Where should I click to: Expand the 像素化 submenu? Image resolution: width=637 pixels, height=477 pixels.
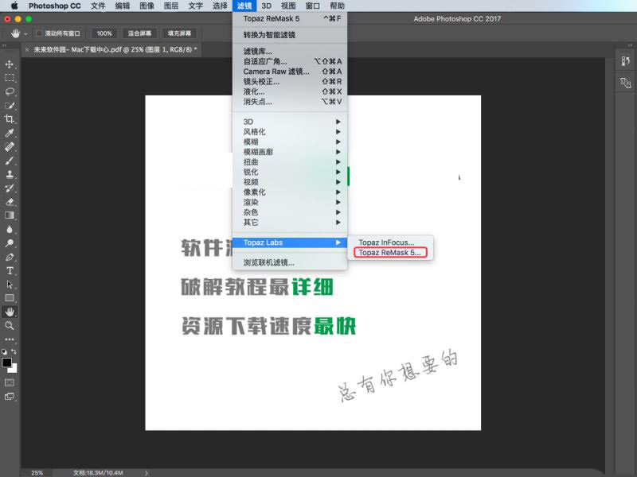[x=290, y=192]
